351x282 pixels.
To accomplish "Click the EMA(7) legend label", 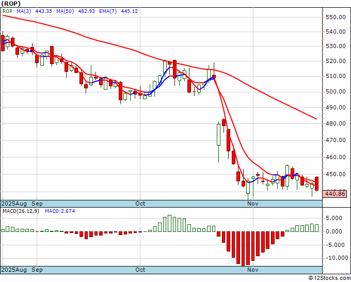I will (108, 11).
